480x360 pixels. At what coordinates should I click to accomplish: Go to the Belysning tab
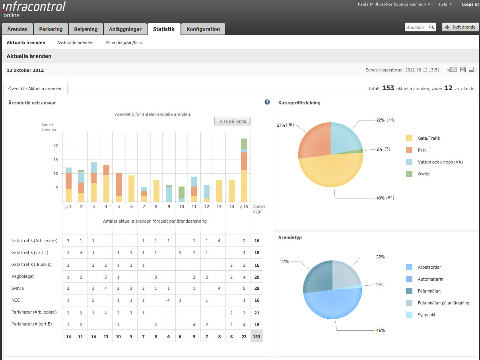coord(86,29)
